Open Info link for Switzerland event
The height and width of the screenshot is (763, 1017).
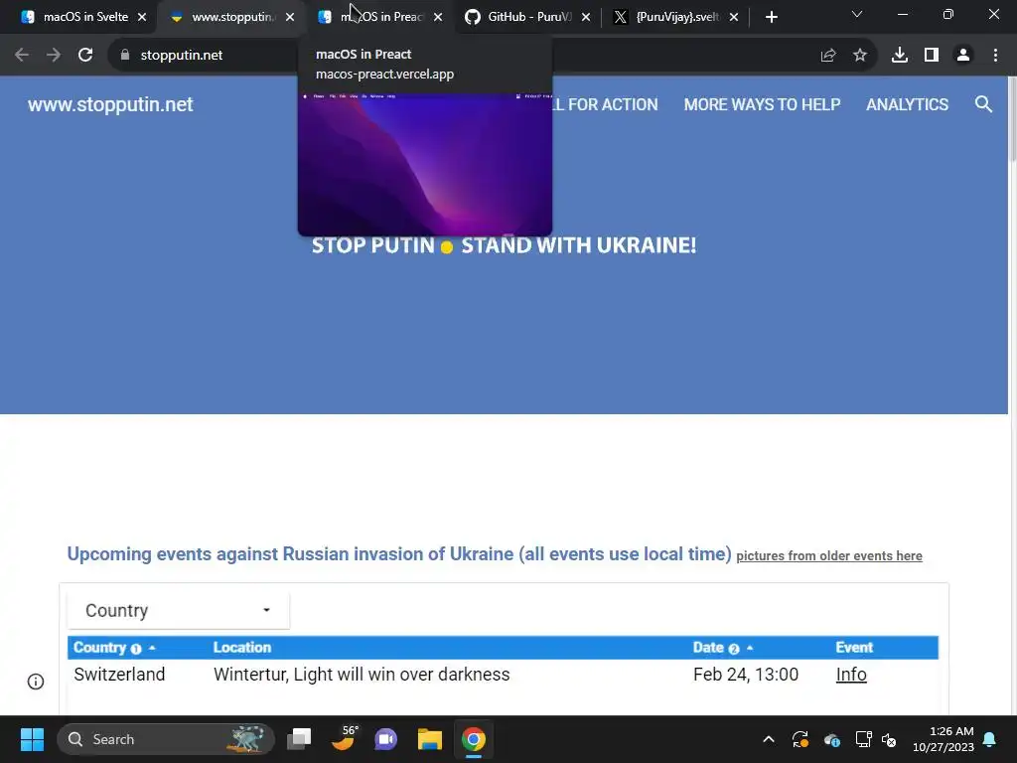(x=851, y=675)
